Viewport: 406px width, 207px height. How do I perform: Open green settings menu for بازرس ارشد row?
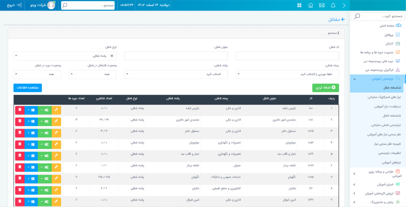(x=45, y=110)
